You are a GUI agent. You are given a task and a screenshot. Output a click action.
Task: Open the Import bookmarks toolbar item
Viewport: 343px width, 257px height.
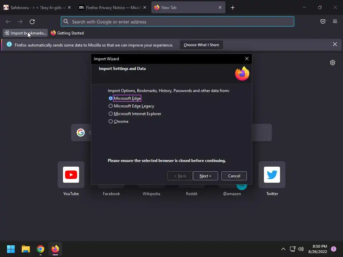pyautogui.click(x=25, y=33)
